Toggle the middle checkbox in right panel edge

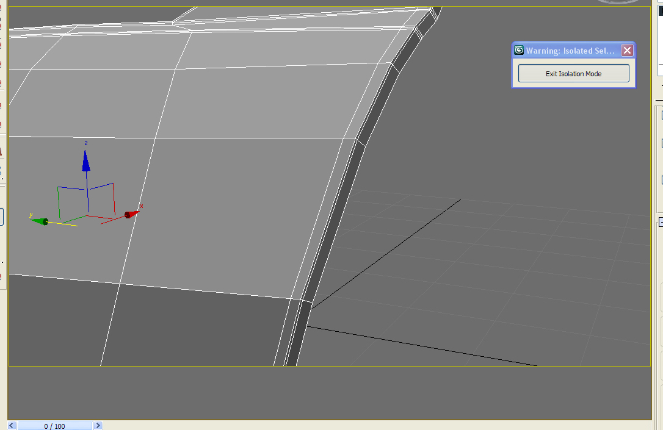pyautogui.click(x=661, y=144)
